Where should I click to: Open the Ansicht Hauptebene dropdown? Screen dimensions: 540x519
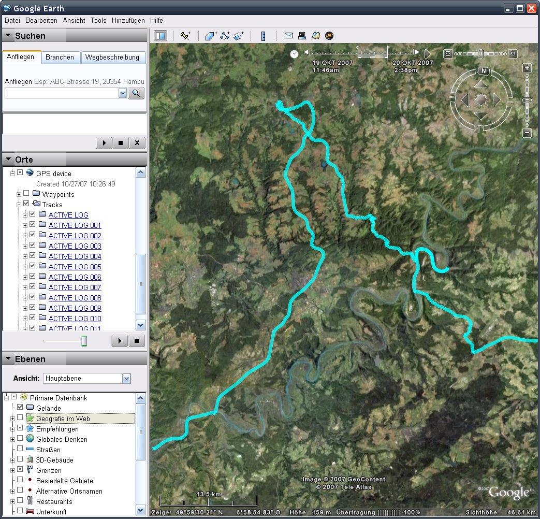(x=126, y=379)
